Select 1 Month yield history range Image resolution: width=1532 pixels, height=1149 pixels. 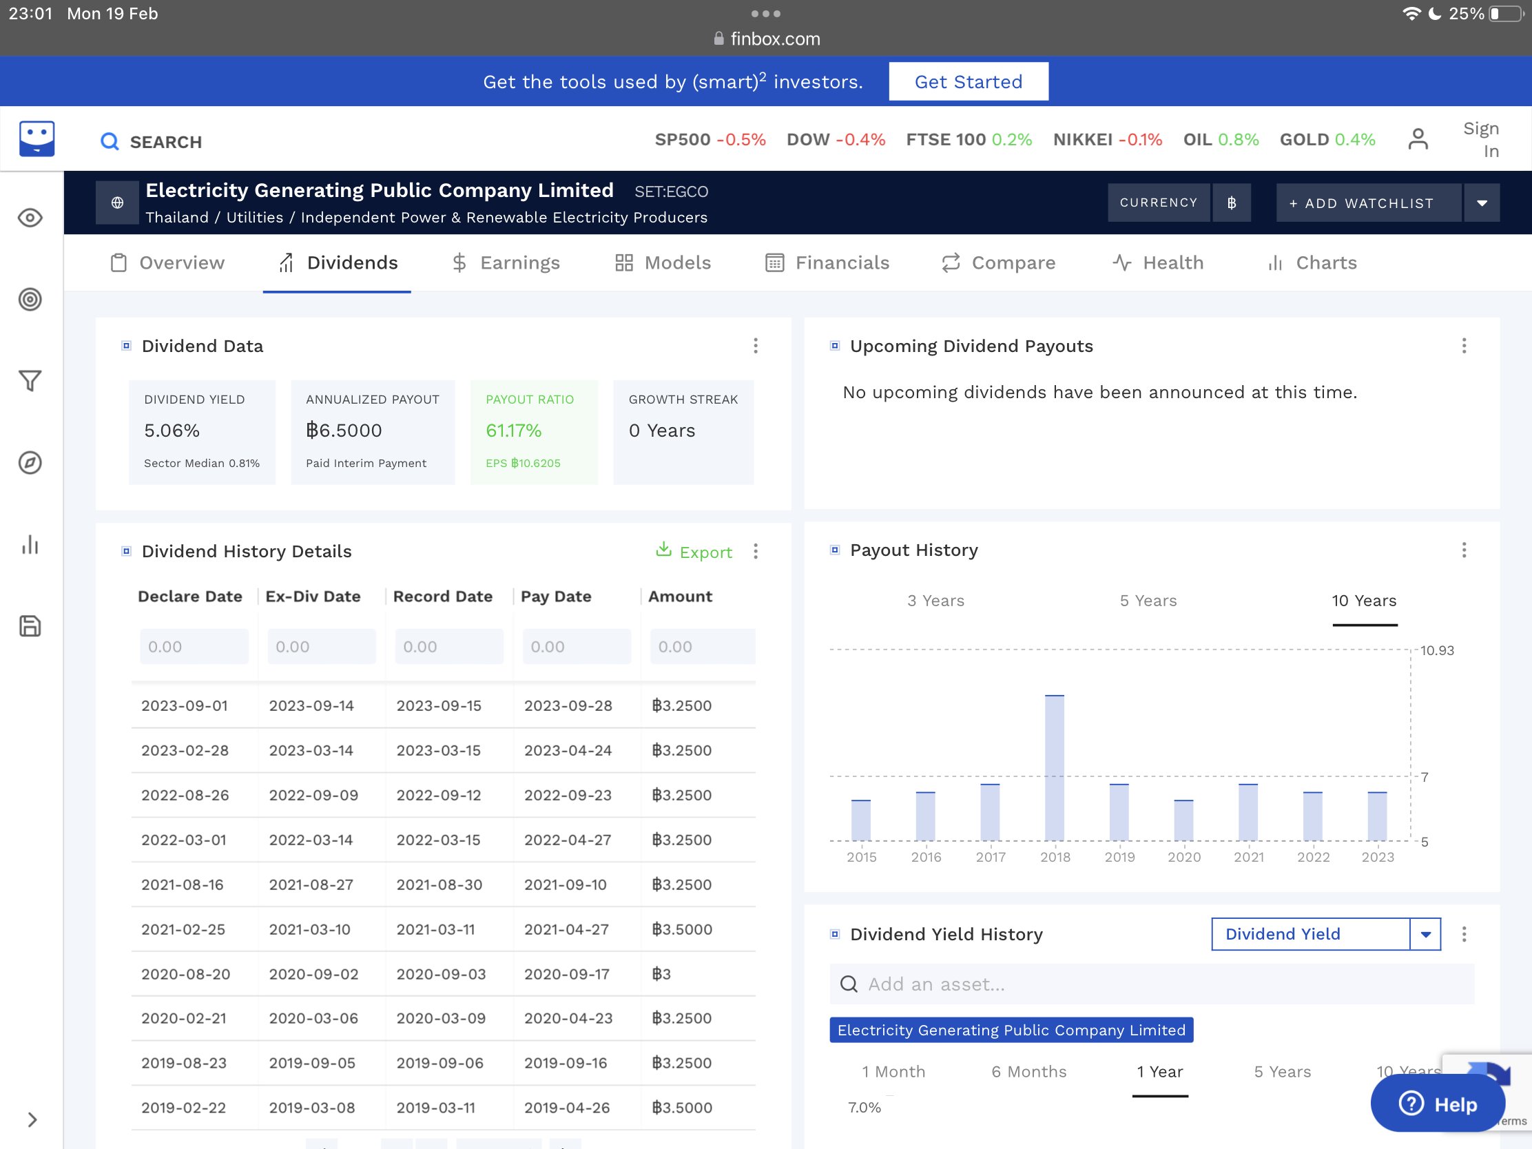tap(893, 1071)
